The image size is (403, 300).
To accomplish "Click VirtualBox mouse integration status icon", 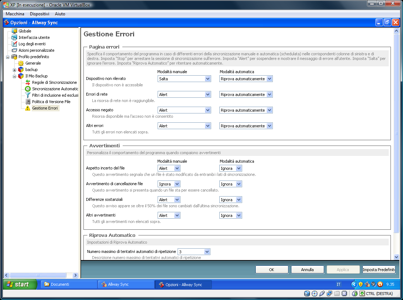I will pyautogui.click(x=355, y=294).
